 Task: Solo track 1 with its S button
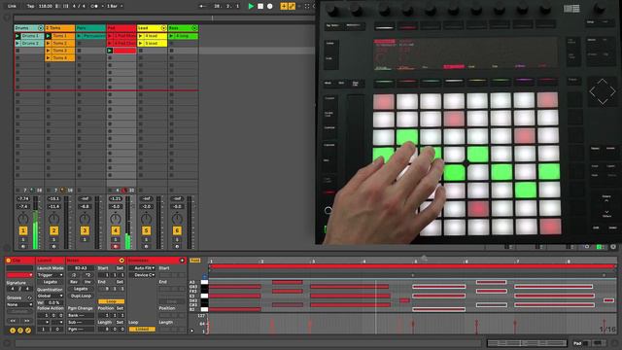click(23, 240)
